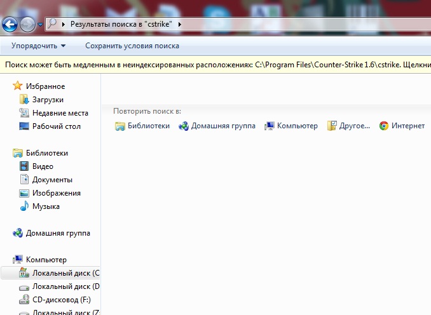Select CD-дисковод (F:) in sidebar
Screen dimensions: 431x315
(x=62, y=300)
